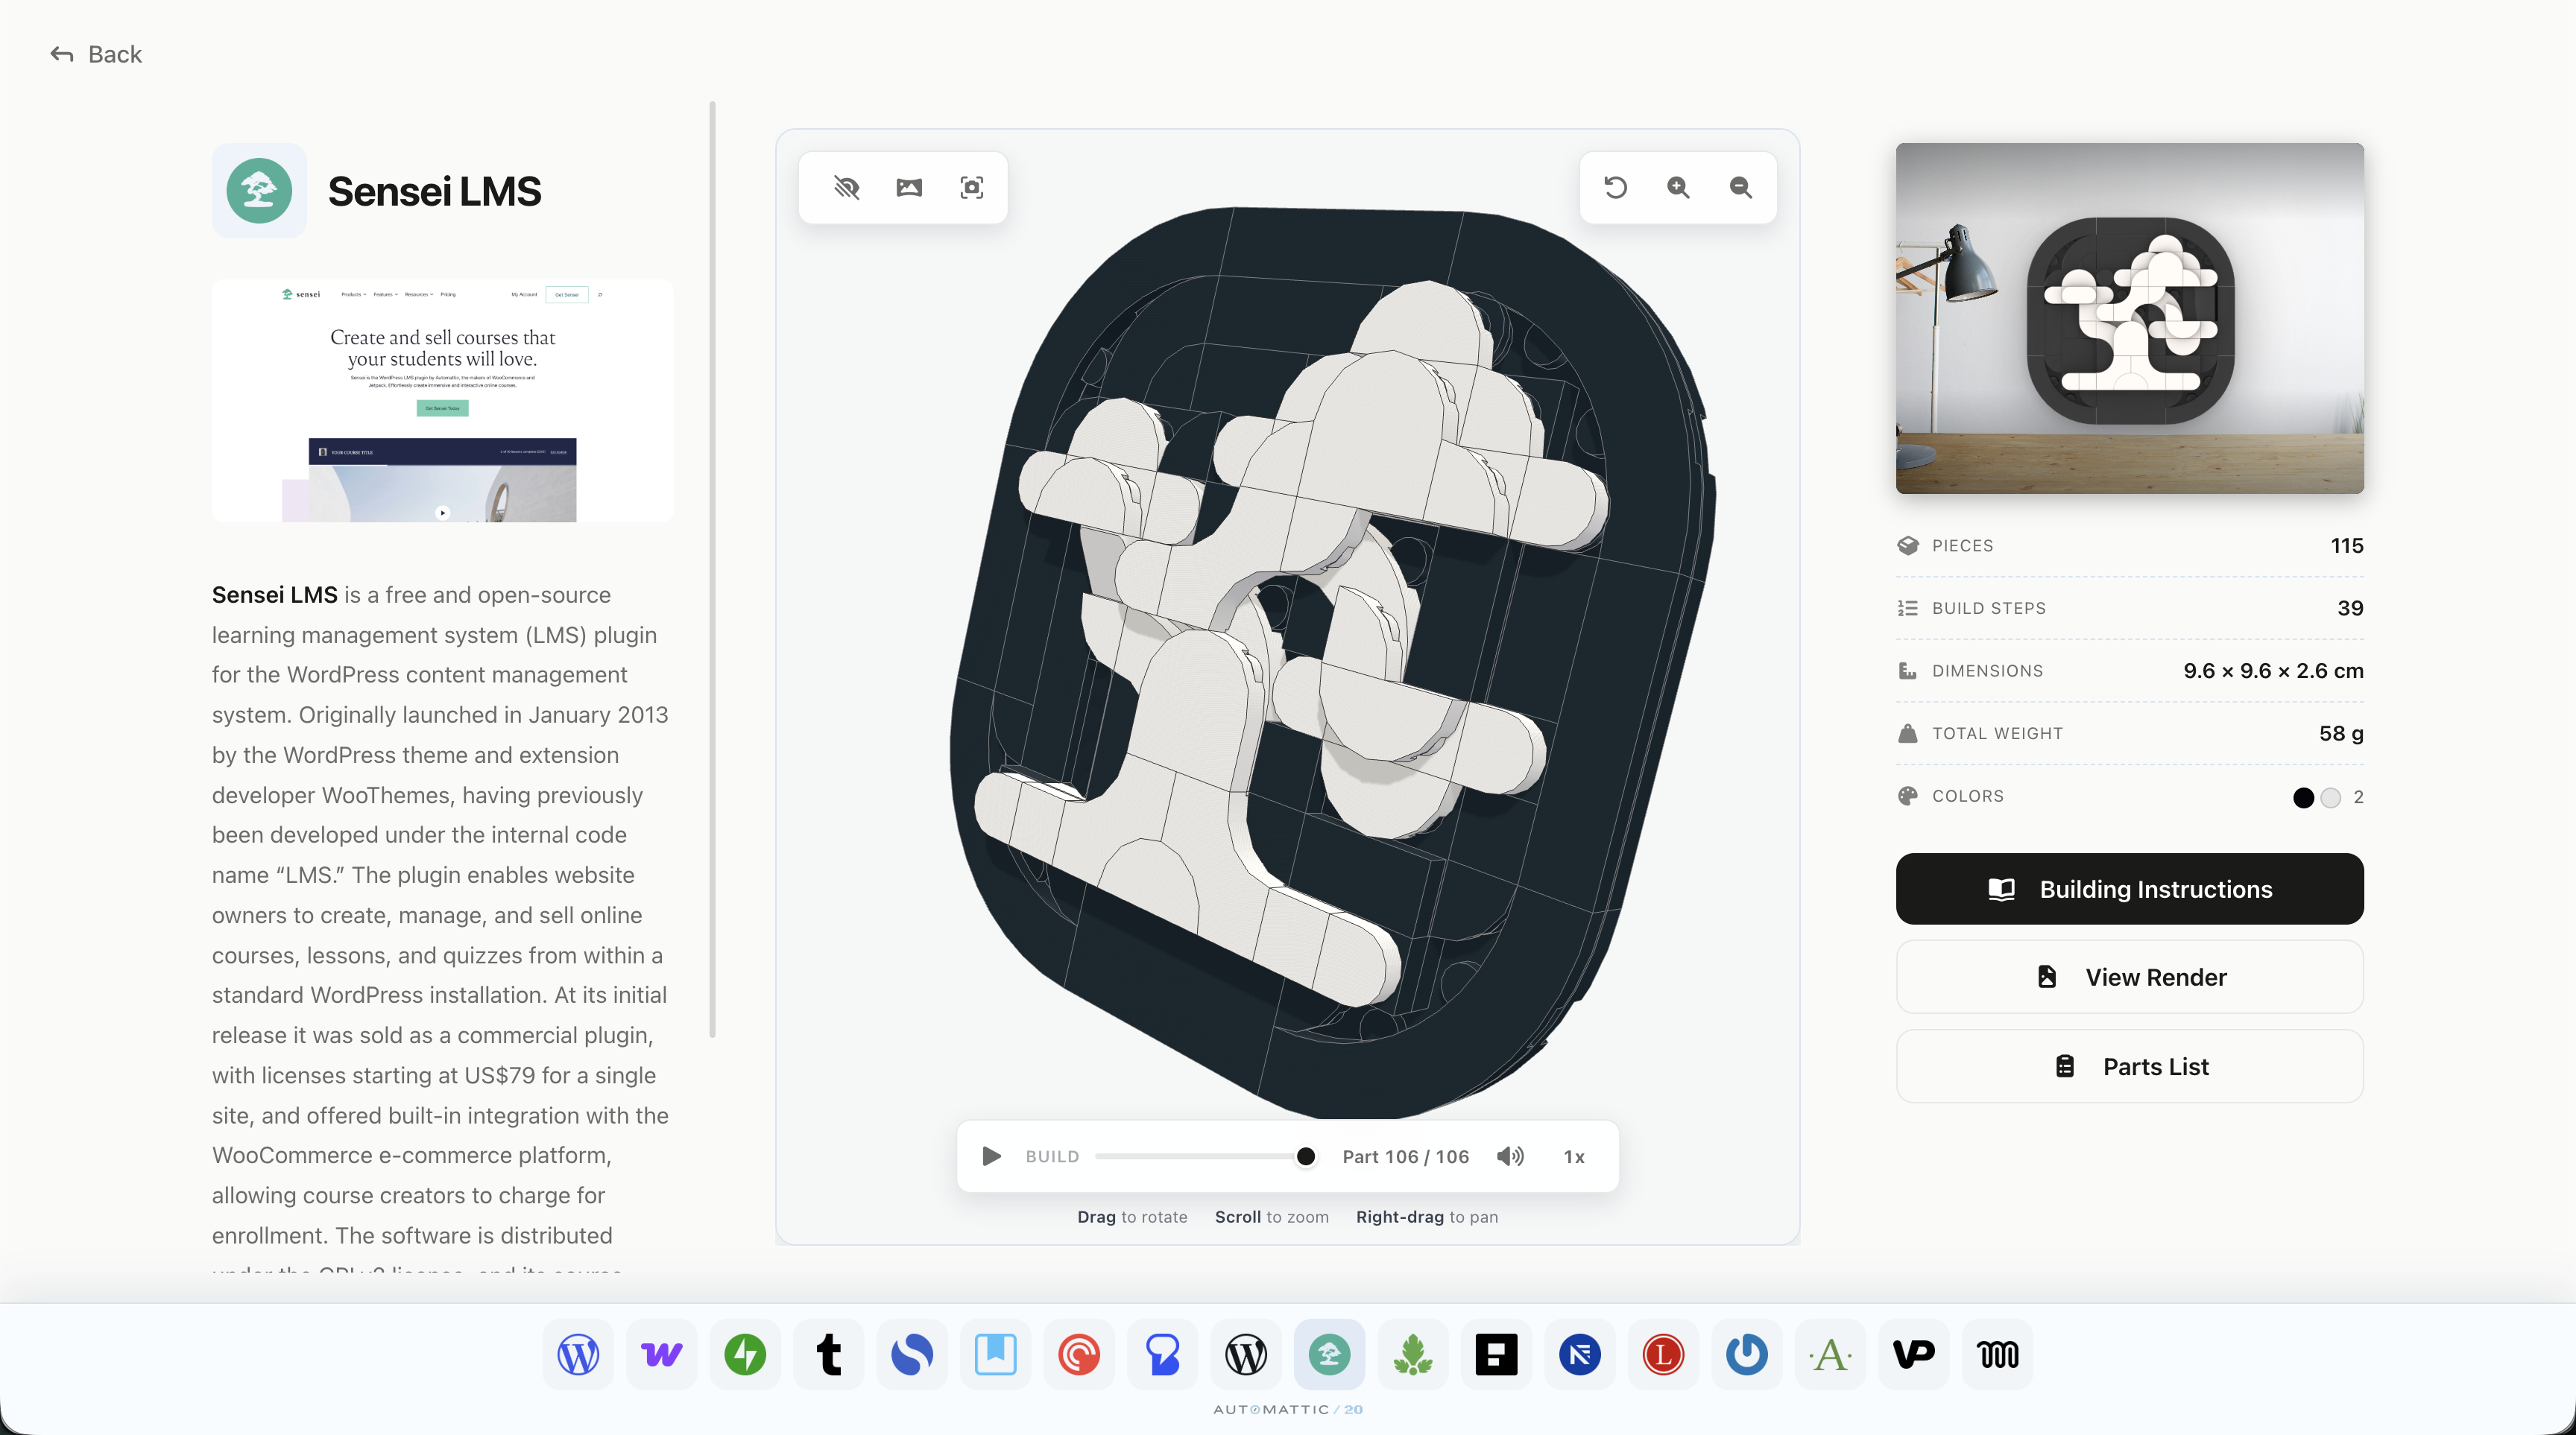The width and height of the screenshot is (2576, 1435).
Task: Select the black square P2 icon
Action: pyautogui.click(x=1496, y=1354)
